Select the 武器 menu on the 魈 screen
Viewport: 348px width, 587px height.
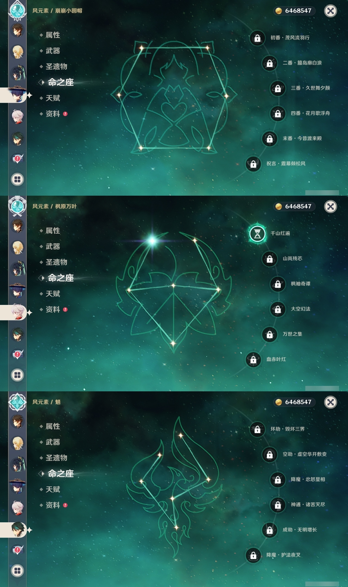coord(53,442)
